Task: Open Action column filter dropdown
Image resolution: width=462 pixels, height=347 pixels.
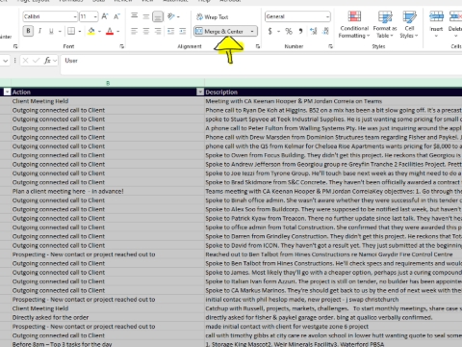Action: coord(200,93)
